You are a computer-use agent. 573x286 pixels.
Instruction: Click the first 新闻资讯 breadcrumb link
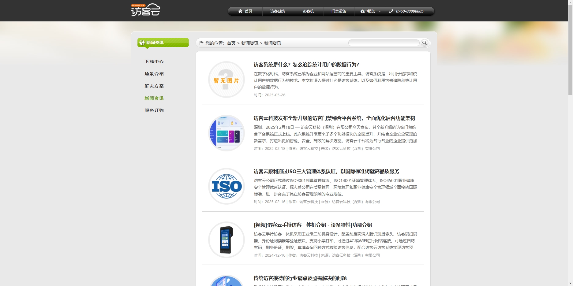(x=250, y=43)
